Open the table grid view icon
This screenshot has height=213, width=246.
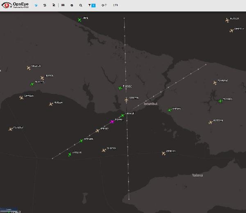click(x=63, y=5)
